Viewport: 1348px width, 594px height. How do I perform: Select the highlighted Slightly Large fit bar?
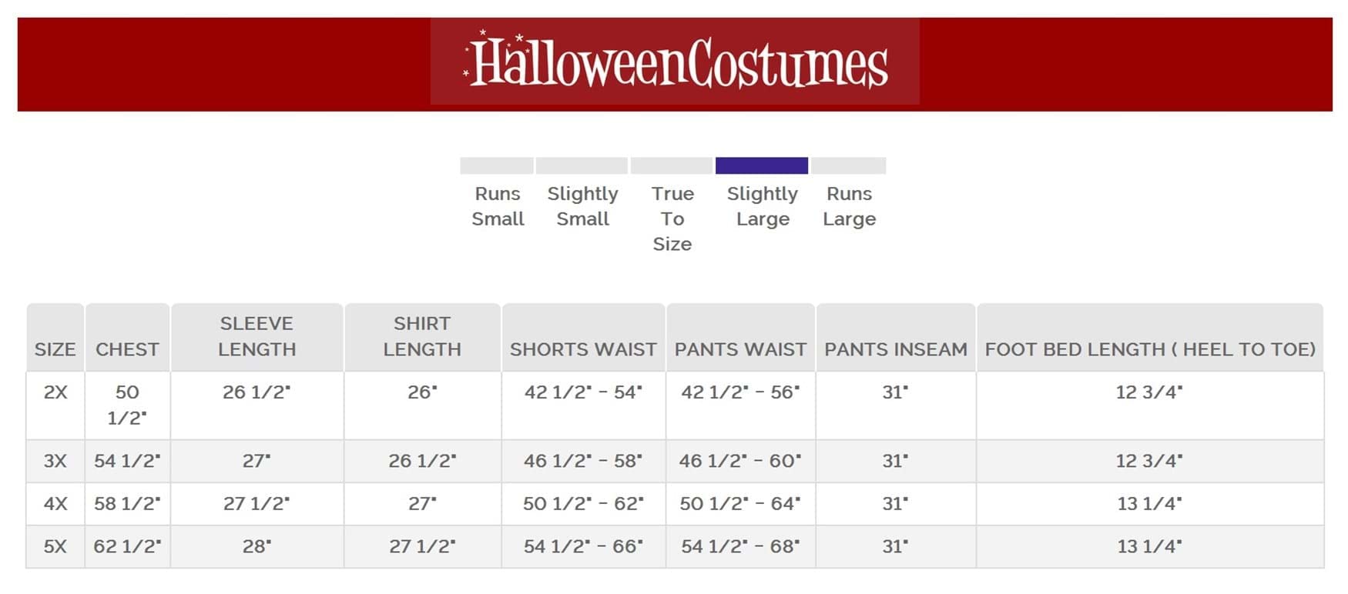pos(761,165)
